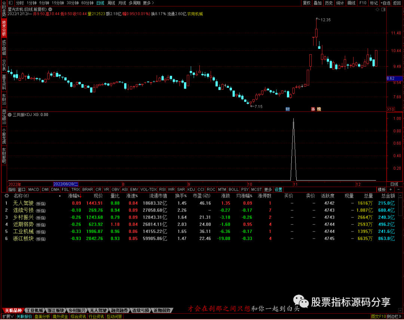Expand the 扩展 menu at bottom left
This screenshot has width=404, height=320.
(8, 316)
